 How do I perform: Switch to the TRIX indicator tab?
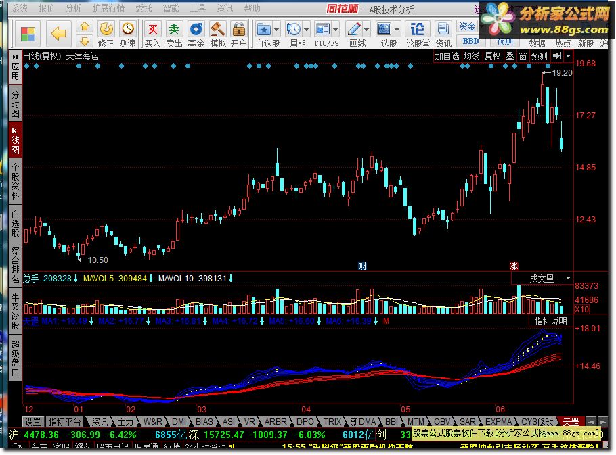click(x=332, y=422)
